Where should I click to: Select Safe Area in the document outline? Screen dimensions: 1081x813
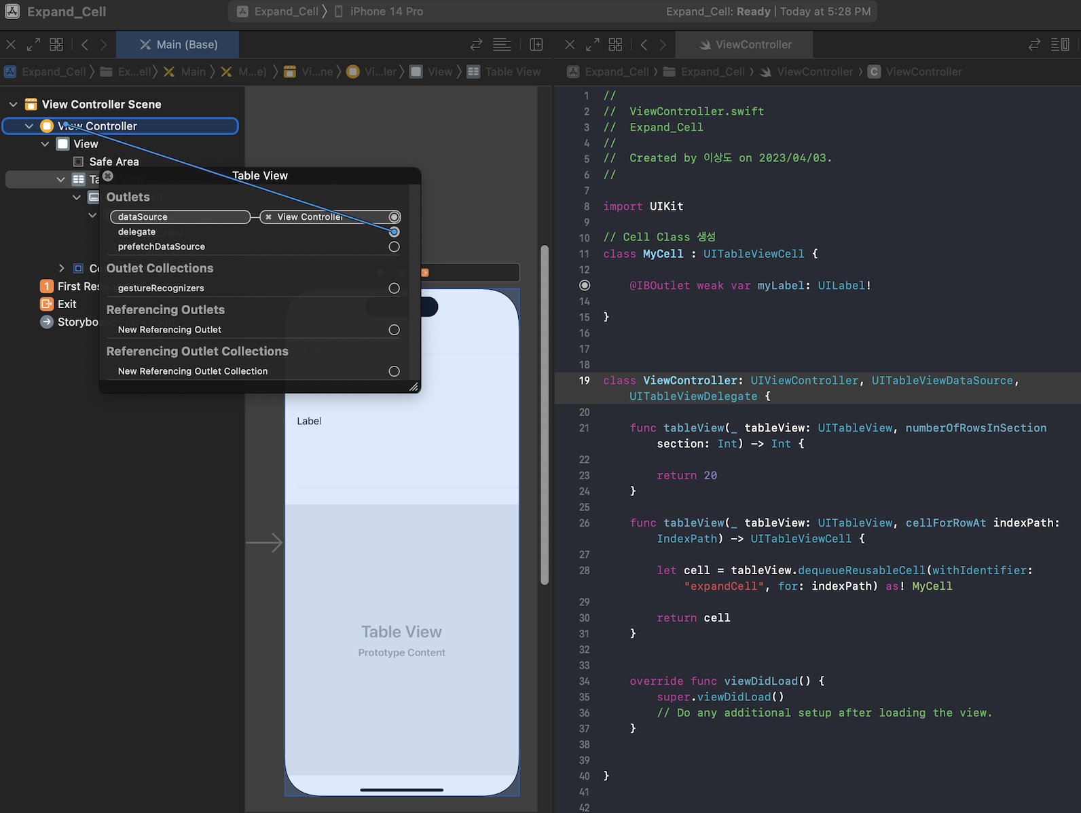coord(106,162)
